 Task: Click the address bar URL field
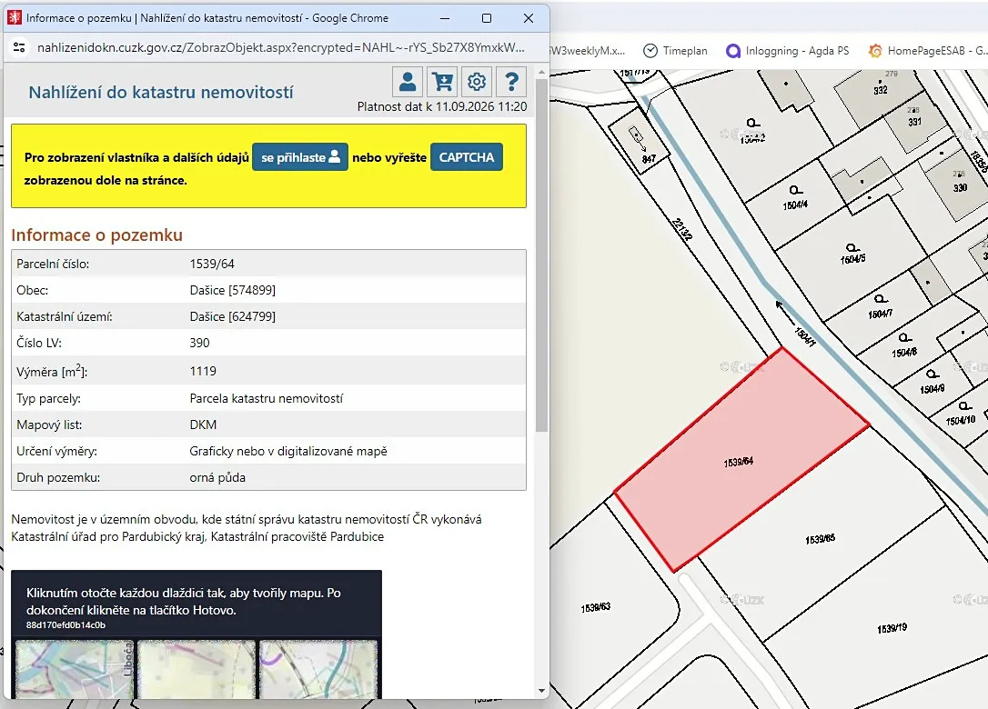(280, 48)
